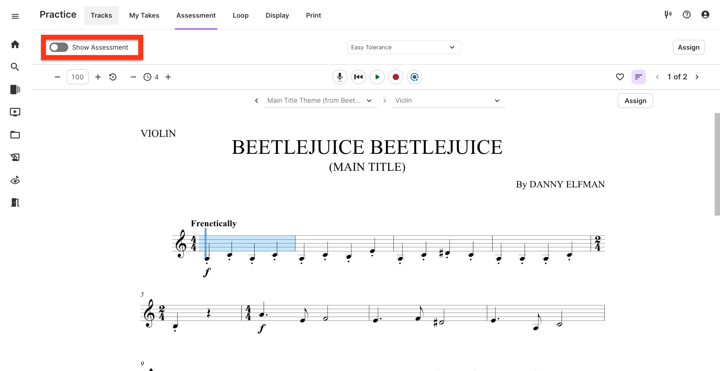Play the track with green play button
Image resolution: width=720 pixels, height=371 pixels.
click(377, 77)
